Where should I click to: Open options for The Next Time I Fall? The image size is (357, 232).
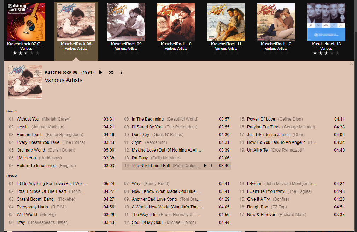[211, 166]
